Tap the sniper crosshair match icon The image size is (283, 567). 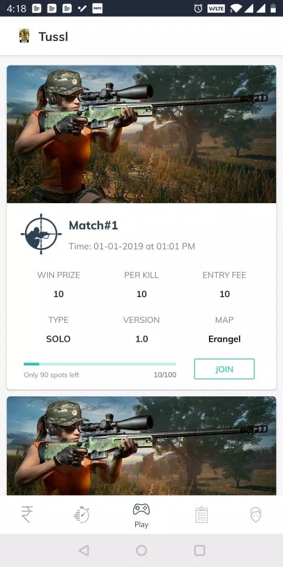(x=41, y=234)
